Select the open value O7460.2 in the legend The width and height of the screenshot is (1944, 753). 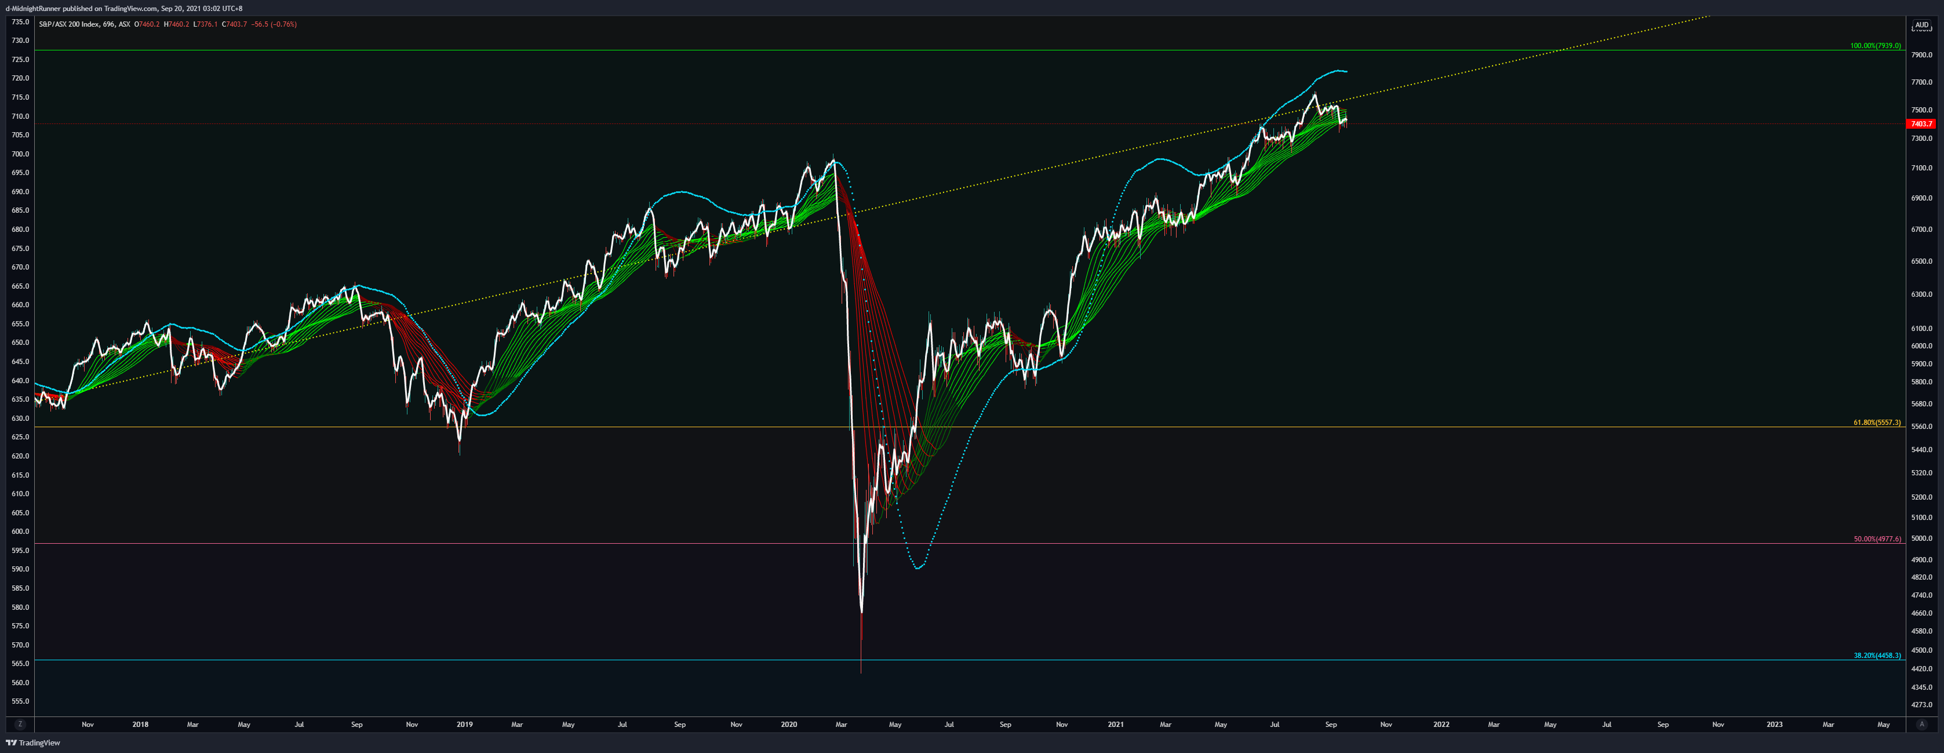tap(147, 24)
